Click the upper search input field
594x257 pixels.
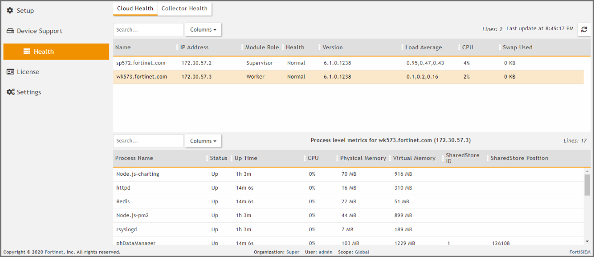pyautogui.click(x=148, y=30)
